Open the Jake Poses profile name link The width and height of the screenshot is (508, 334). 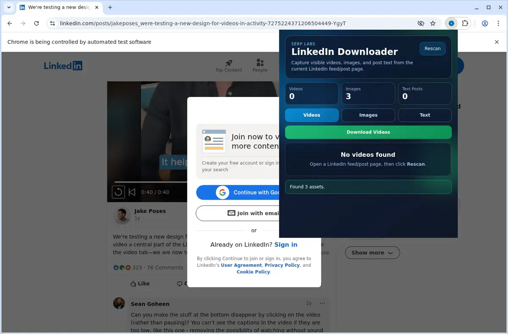tap(150, 211)
